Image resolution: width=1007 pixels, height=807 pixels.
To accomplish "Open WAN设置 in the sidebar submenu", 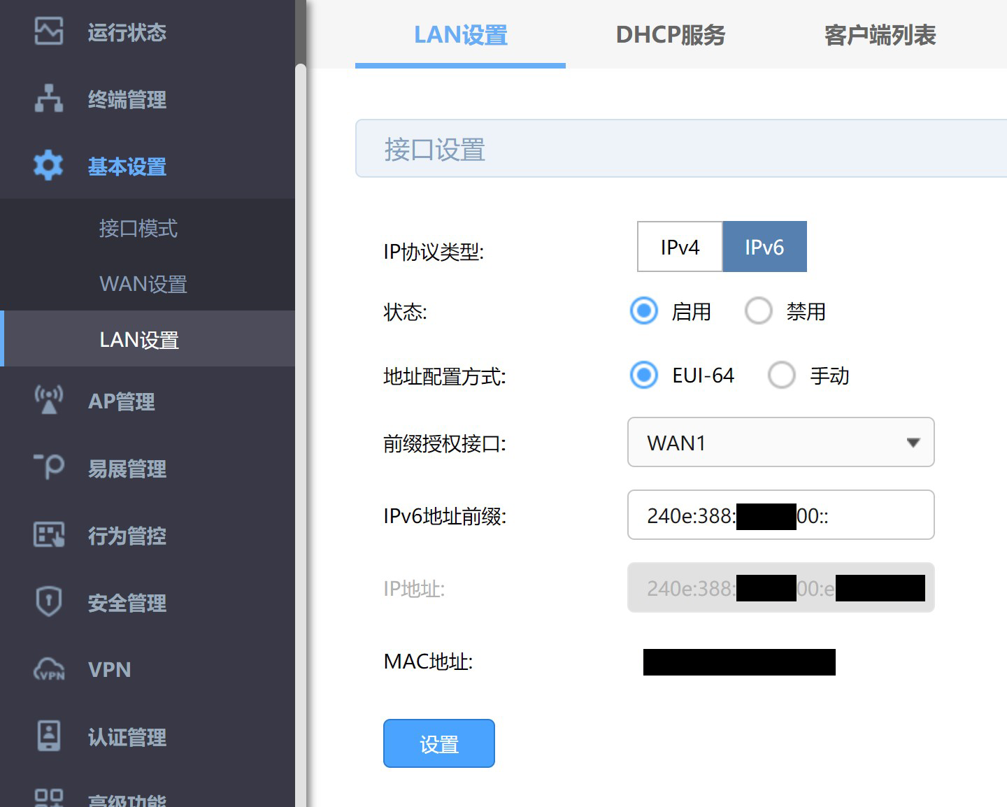I will tap(143, 284).
